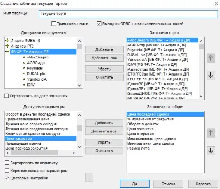Select % изменения от закрытия column header
Screen dimensions: 220x189
click(165, 119)
